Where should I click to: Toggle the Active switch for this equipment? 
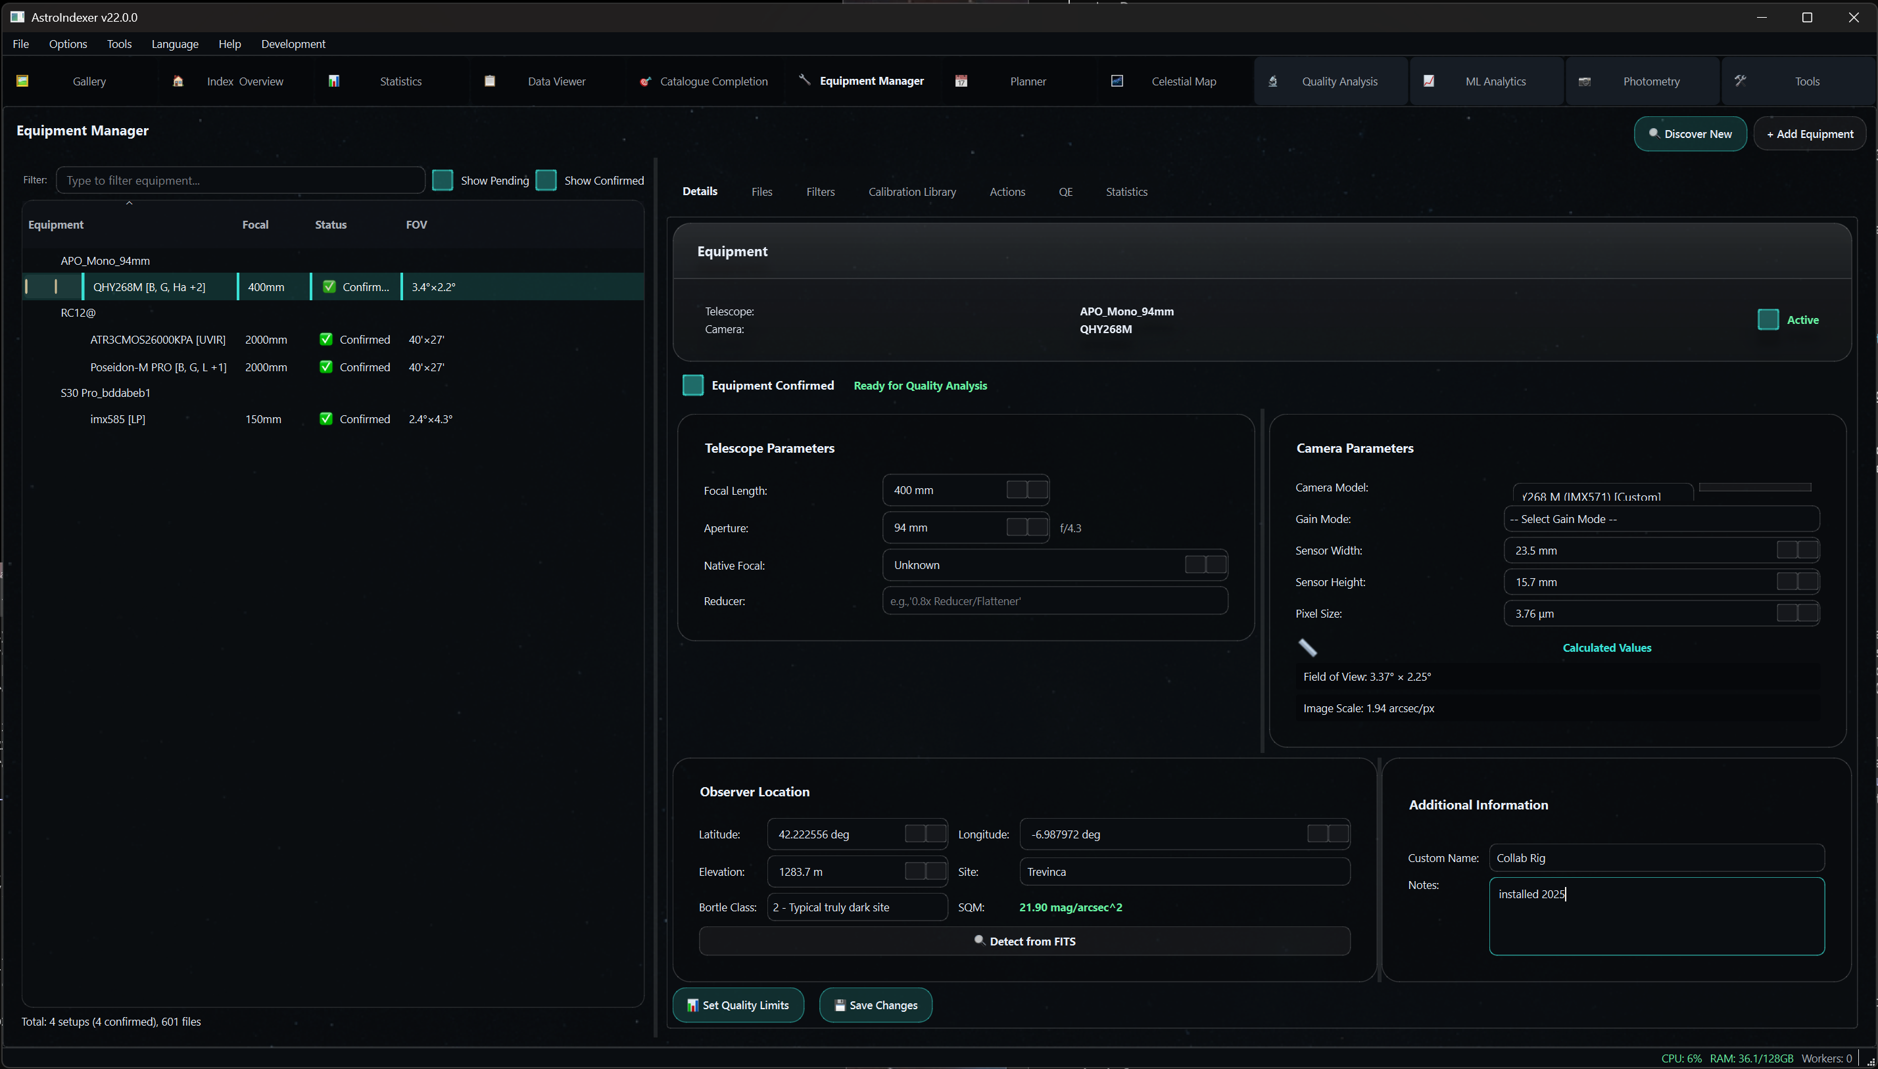point(1768,319)
